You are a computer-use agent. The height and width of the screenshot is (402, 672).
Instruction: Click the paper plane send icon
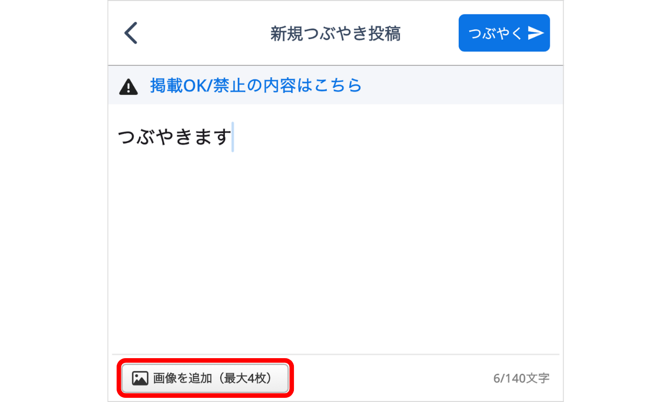pyautogui.click(x=536, y=33)
